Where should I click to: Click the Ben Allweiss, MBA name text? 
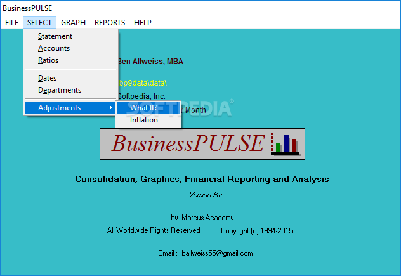tap(150, 62)
